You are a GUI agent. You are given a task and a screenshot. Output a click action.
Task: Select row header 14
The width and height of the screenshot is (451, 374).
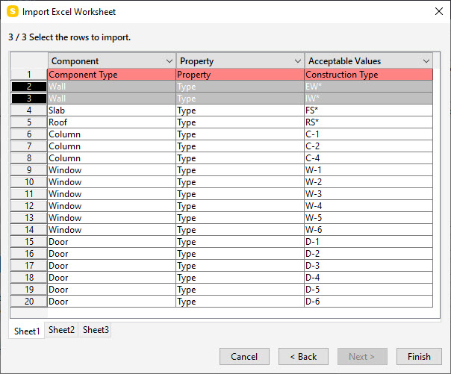[x=29, y=230]
